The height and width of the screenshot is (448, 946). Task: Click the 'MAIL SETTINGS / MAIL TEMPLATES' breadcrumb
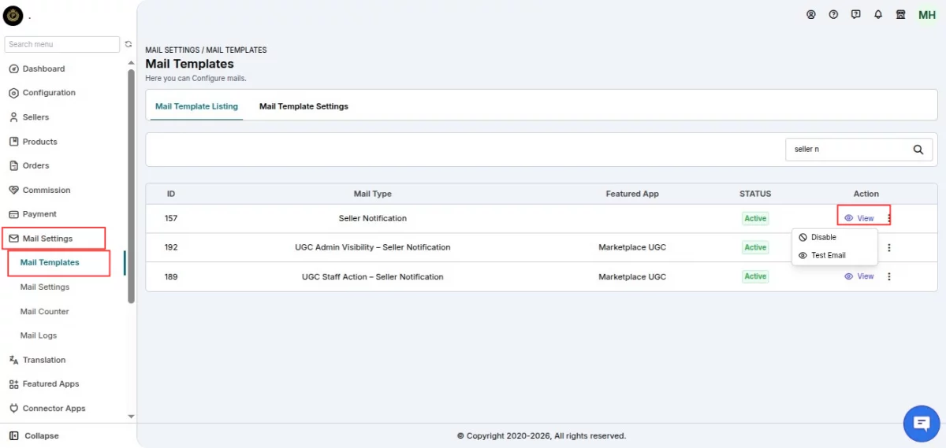[x=206, y=50]
